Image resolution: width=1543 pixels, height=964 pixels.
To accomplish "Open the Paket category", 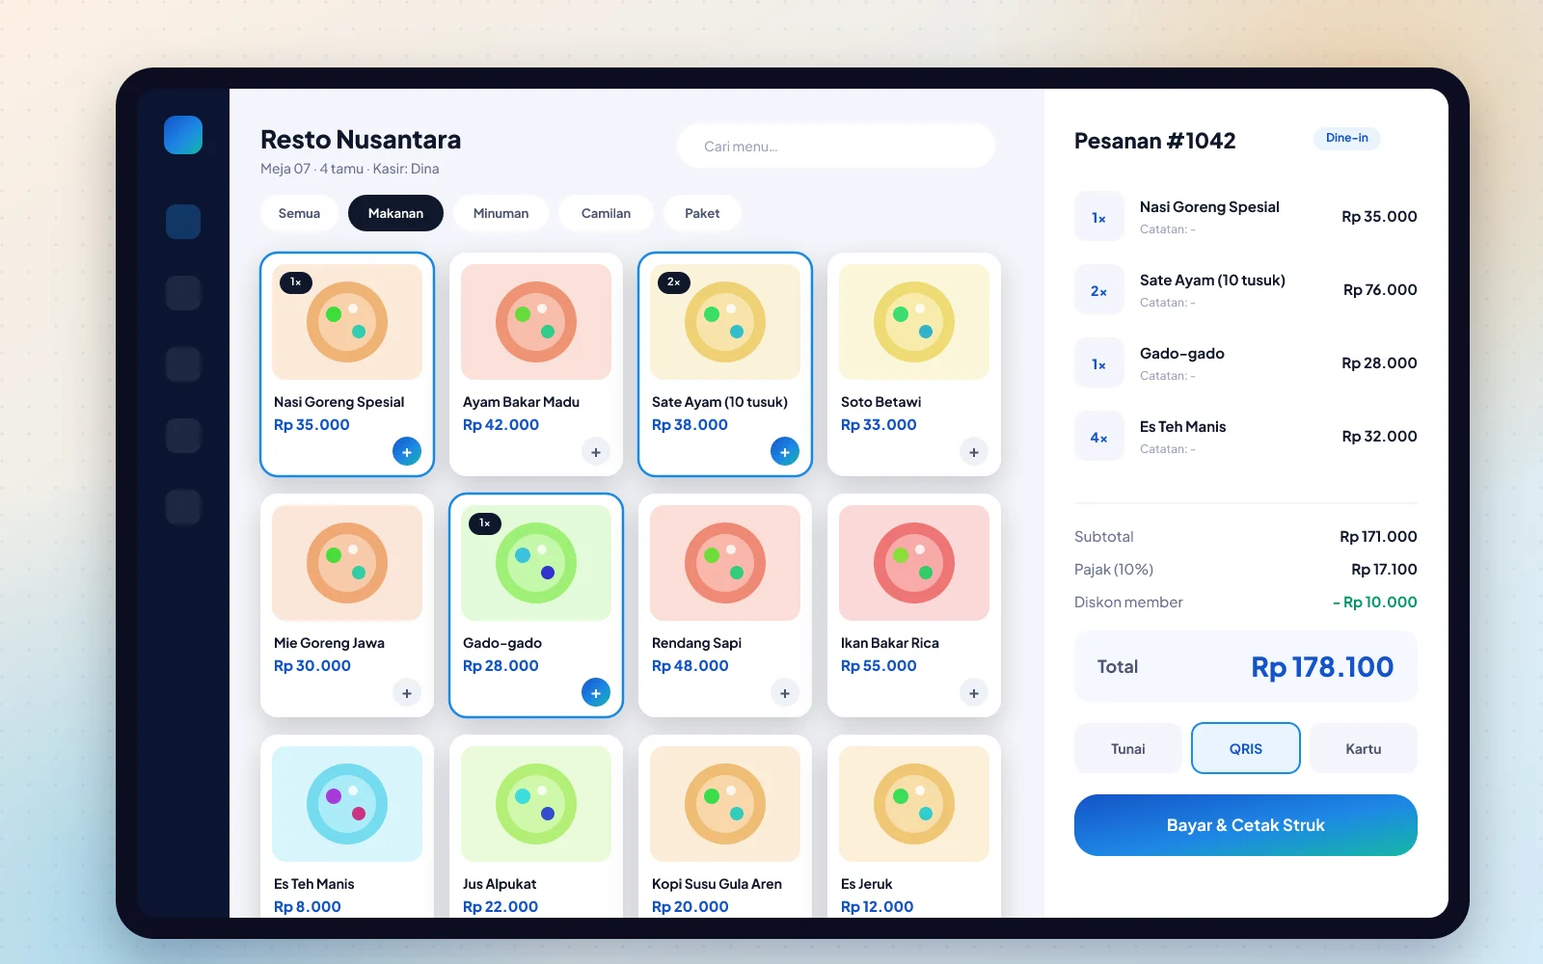I will pos(702,213).
